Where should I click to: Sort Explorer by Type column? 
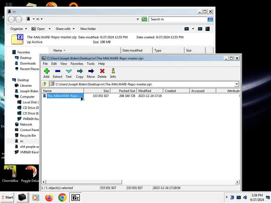(x=168, y=50)
